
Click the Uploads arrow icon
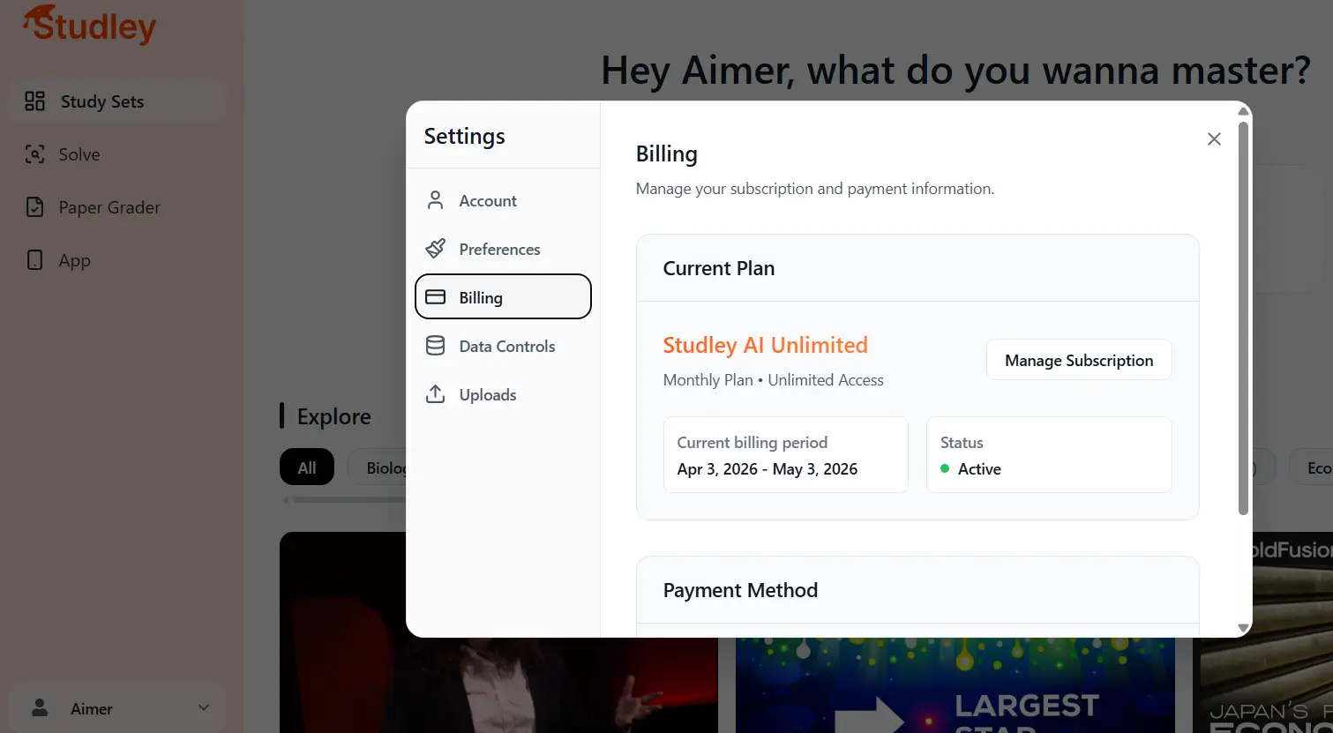click(435, 394)
